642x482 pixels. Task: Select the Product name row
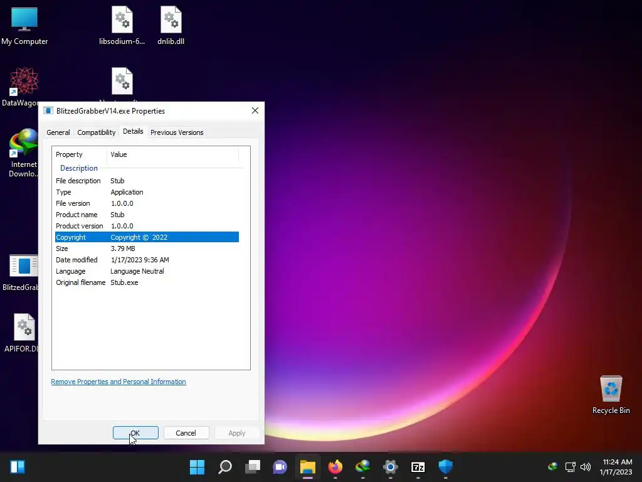(147, 215)
